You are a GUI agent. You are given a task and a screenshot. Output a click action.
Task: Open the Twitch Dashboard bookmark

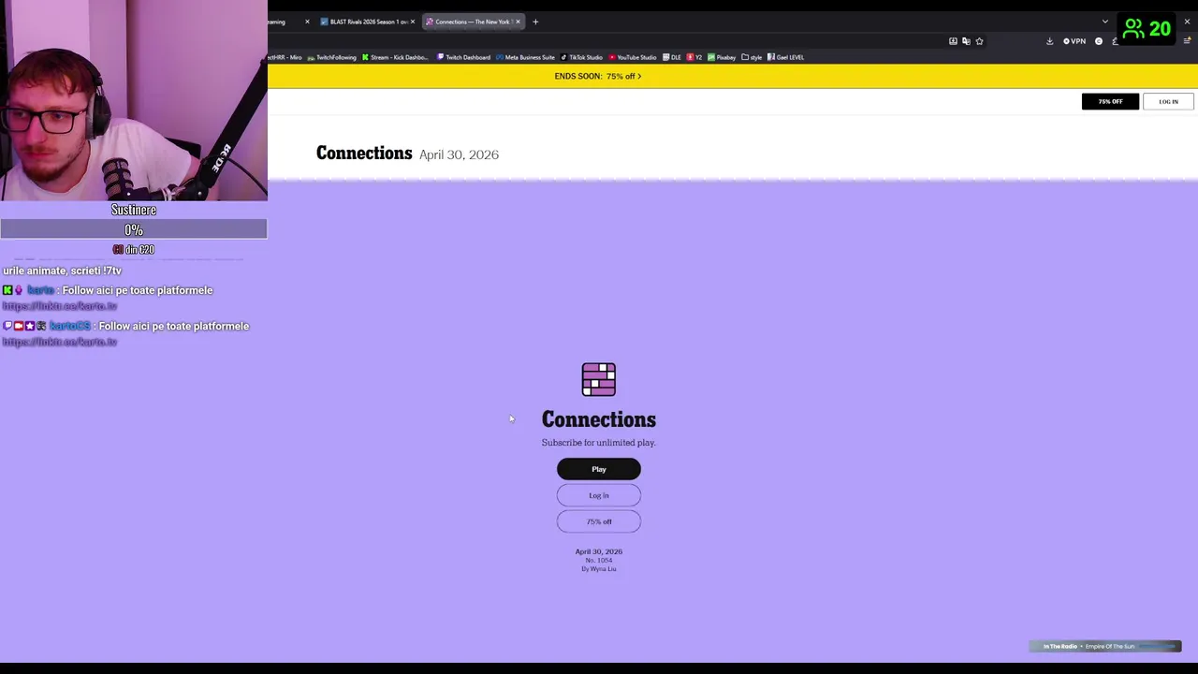464,57
